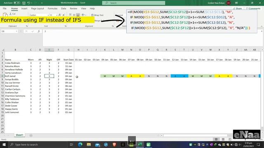Image resolution: width=264 pixels, height=148 pixels.
Task: Open the Page Layout tab
Action: [38, 8]
